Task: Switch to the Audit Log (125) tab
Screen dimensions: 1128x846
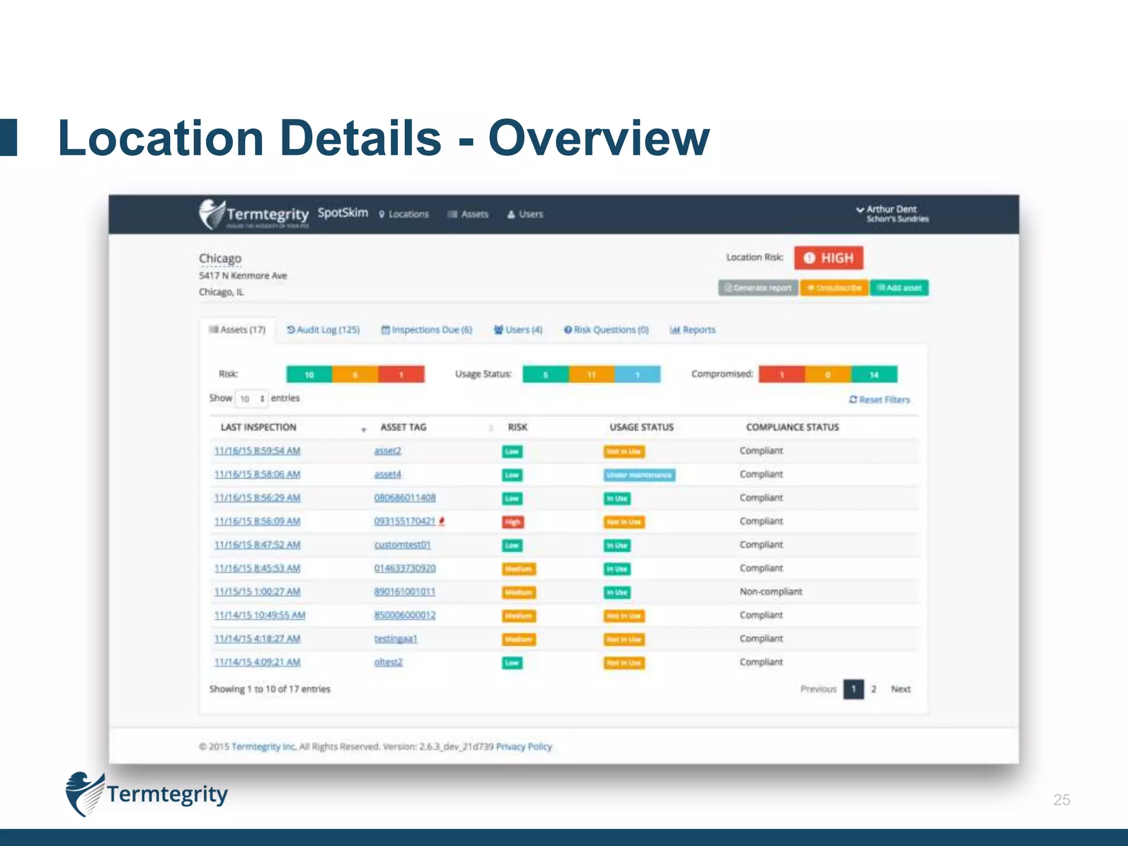Action: [x=323, y=330]
